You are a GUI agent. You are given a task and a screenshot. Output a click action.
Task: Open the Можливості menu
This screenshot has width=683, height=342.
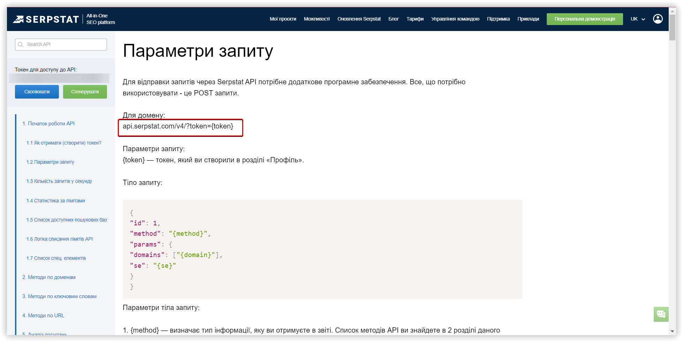[x=316, y=19]
